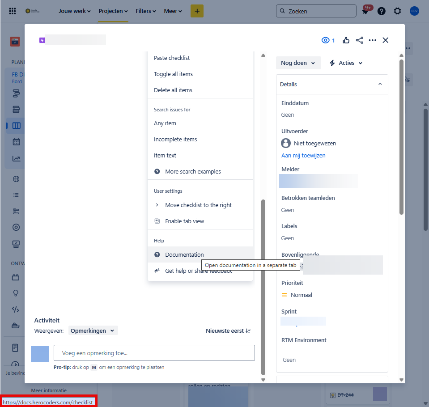Screen dimensions: 429x407
Task: Select the code icon in the development section
Action: 16,309
